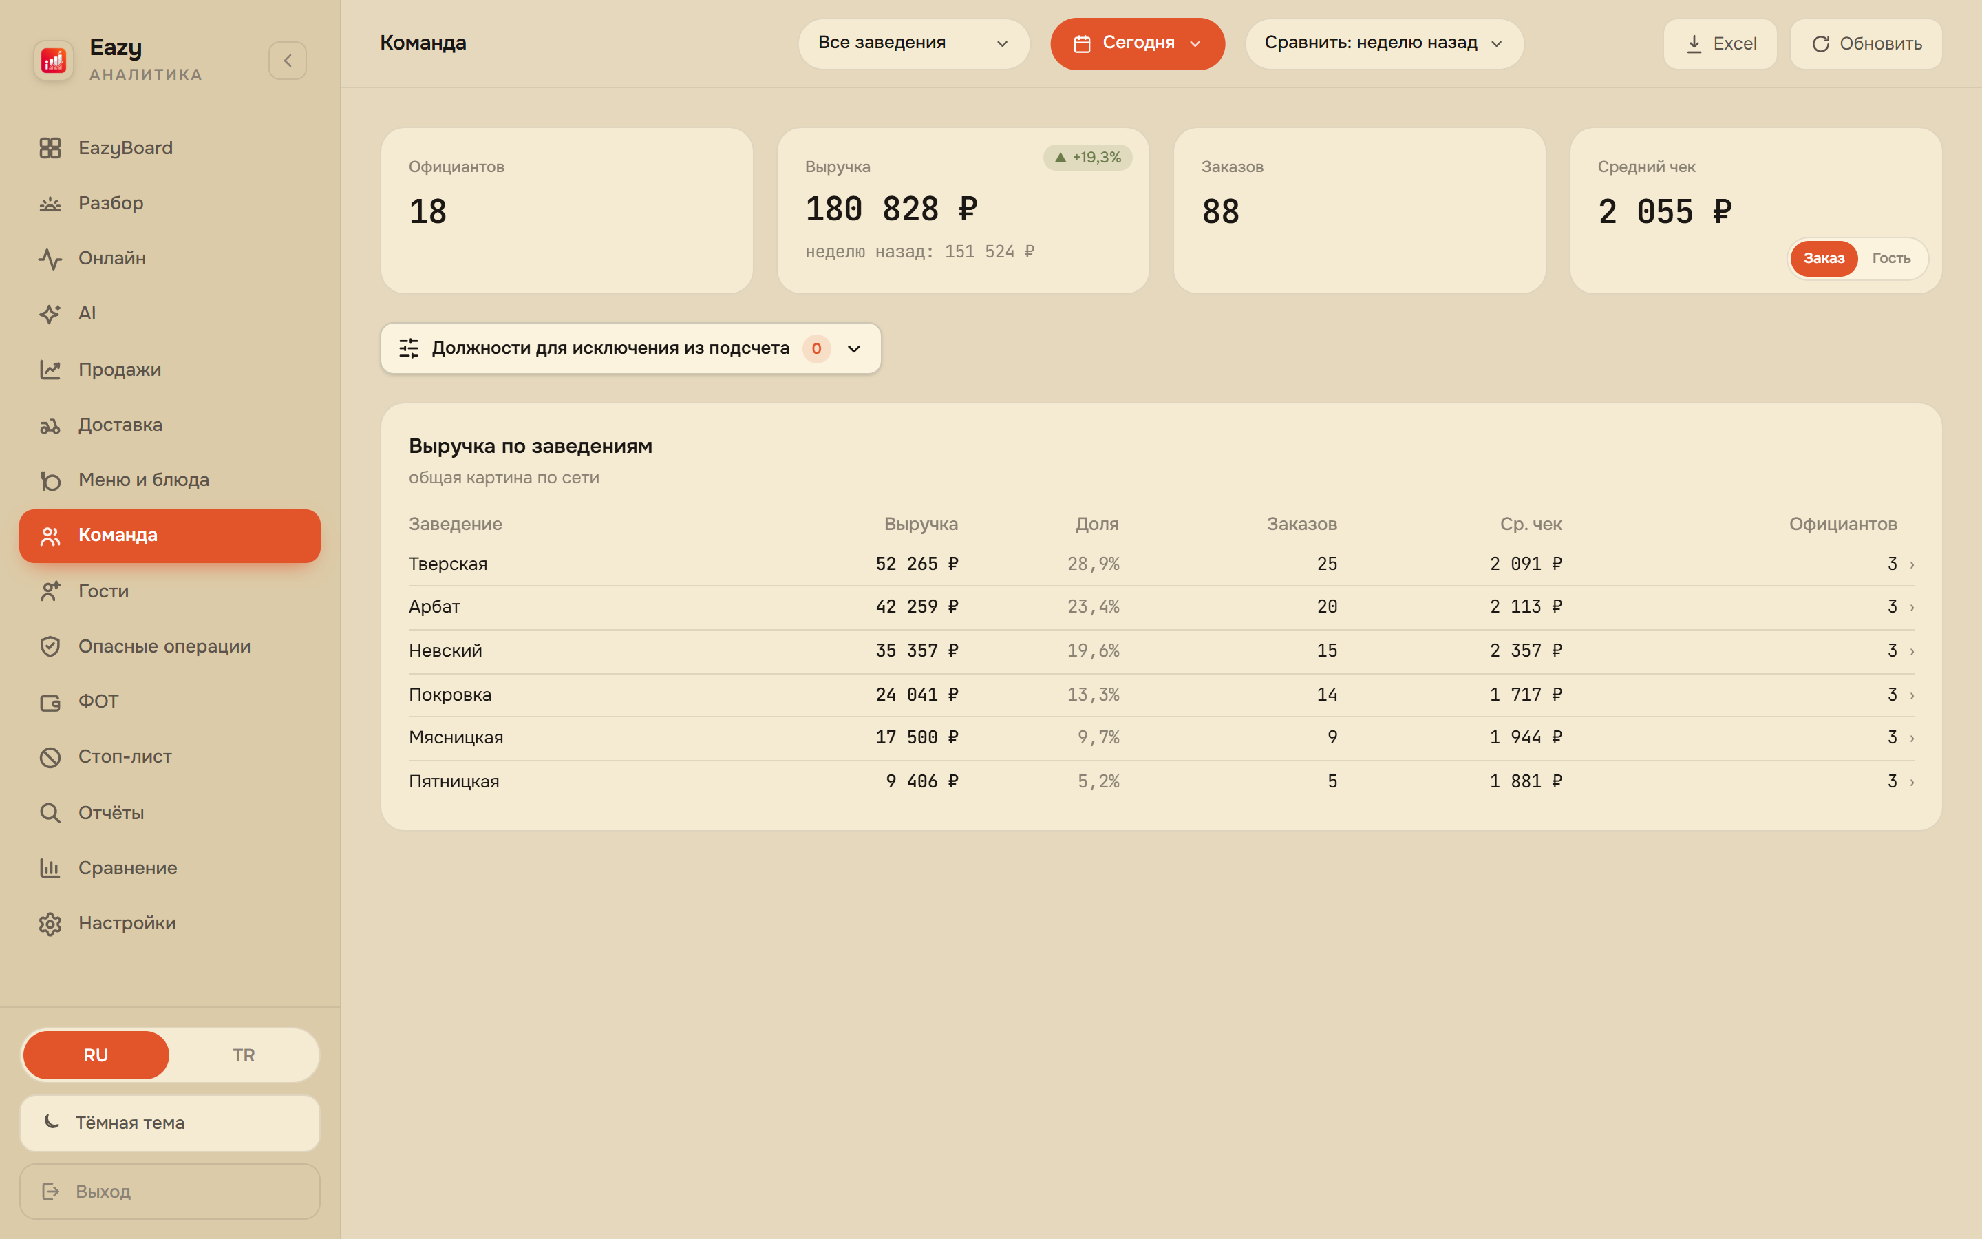
Task: Switch language to RU
Action: [x=96, y=1055]
